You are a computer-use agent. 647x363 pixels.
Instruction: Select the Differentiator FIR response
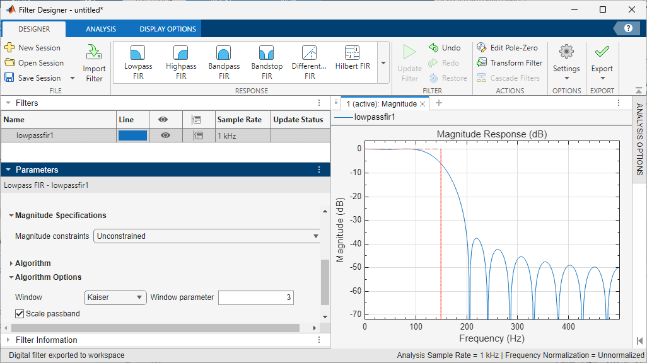pyautogui.click(x=309, y=62)
